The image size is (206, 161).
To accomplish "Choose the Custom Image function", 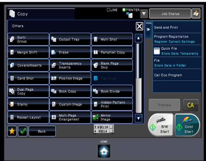I will click(70, 104).
